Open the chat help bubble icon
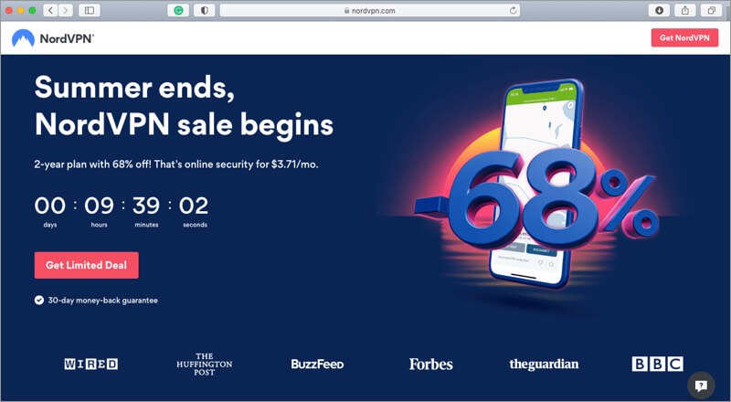731x402 pixels. (701, 386)
